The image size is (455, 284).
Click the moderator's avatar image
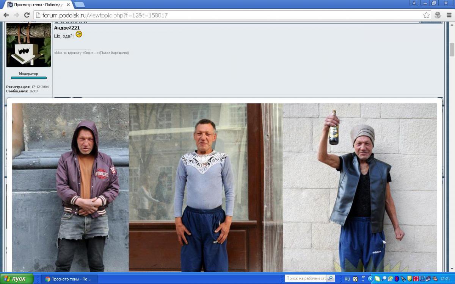pos(28,45)
